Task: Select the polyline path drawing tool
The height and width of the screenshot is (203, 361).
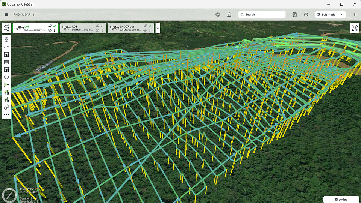Action: tap(6, 47)
